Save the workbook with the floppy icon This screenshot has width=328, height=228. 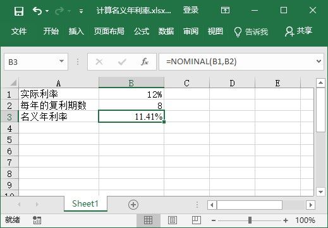point(19,11)
